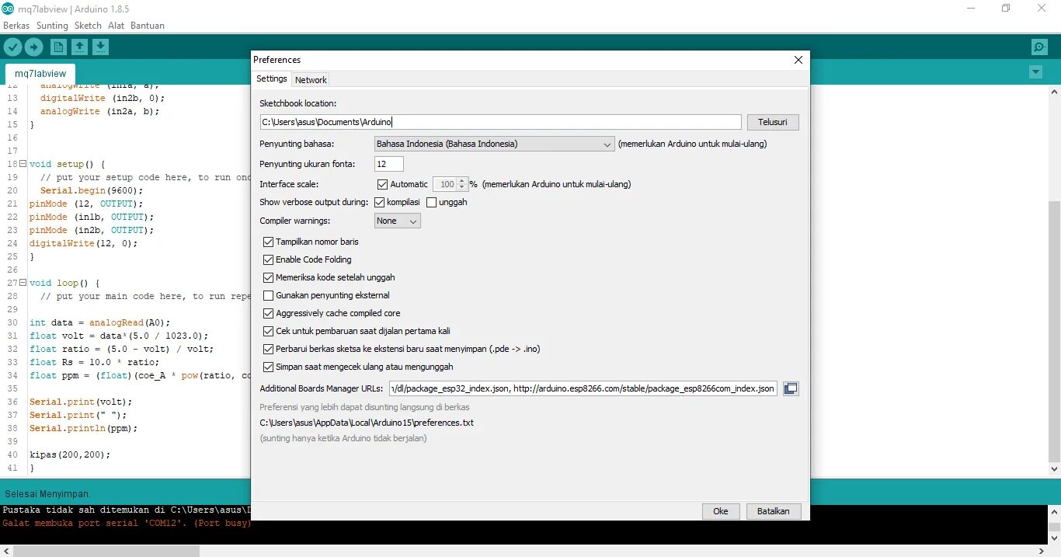Toggle Aggressively cache compiled core

coord(269,314)
